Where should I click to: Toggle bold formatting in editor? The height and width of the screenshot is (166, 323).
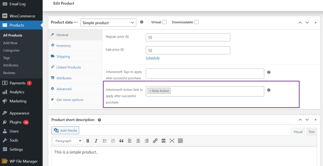point(88,141)
